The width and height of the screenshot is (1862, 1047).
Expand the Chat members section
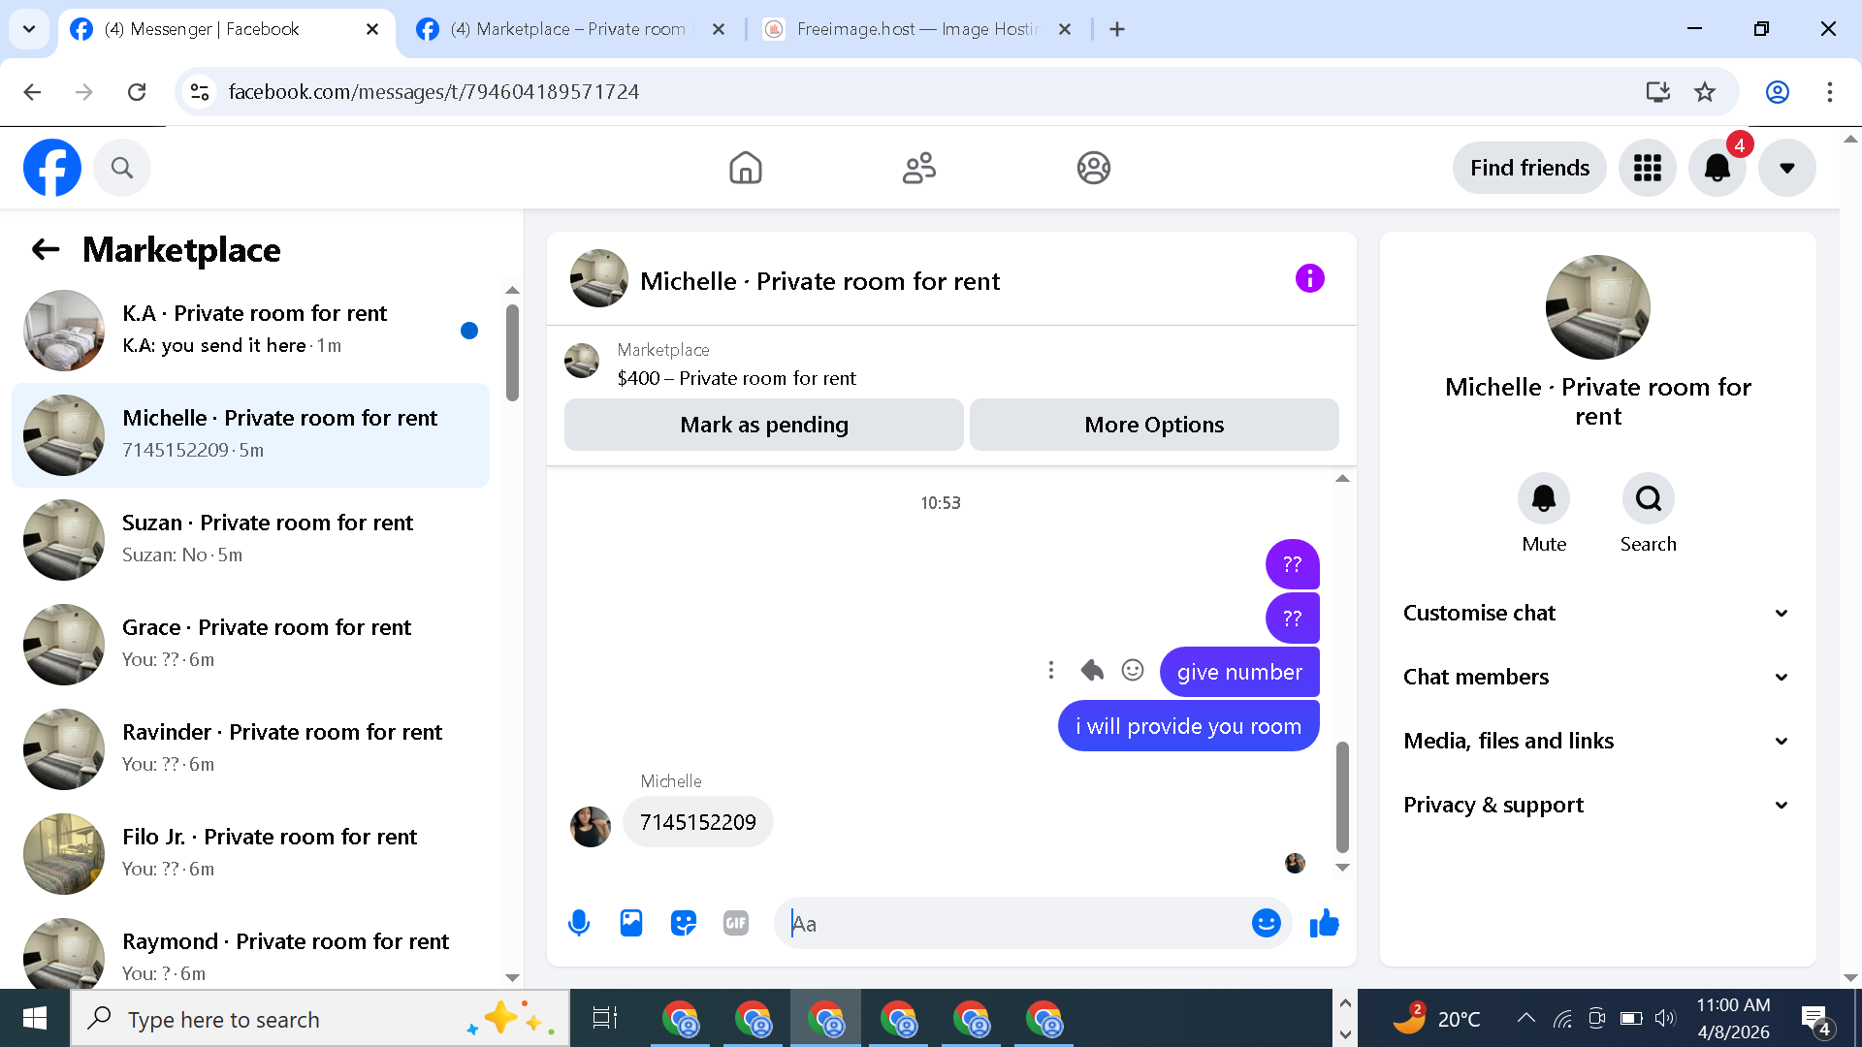(x=1597, y=677)
